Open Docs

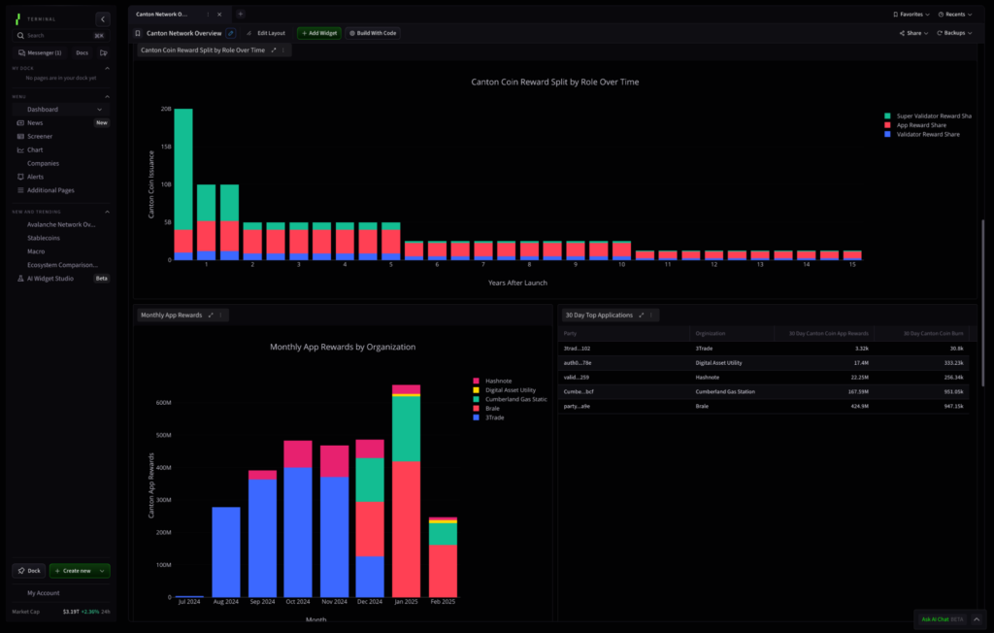tap(83, 52)
